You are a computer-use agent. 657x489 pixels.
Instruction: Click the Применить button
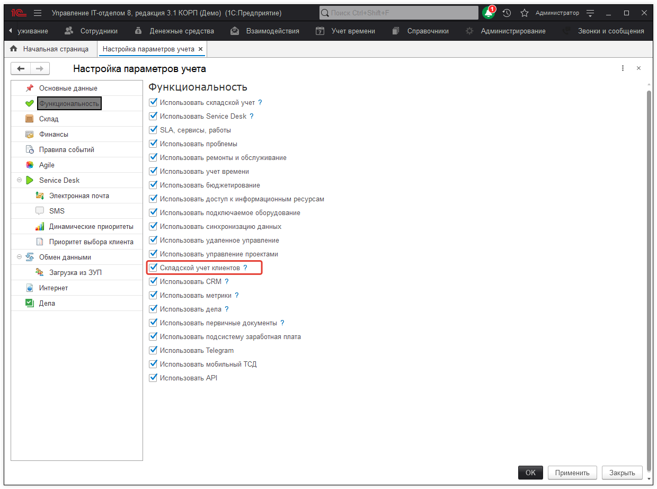pos(572,473)
